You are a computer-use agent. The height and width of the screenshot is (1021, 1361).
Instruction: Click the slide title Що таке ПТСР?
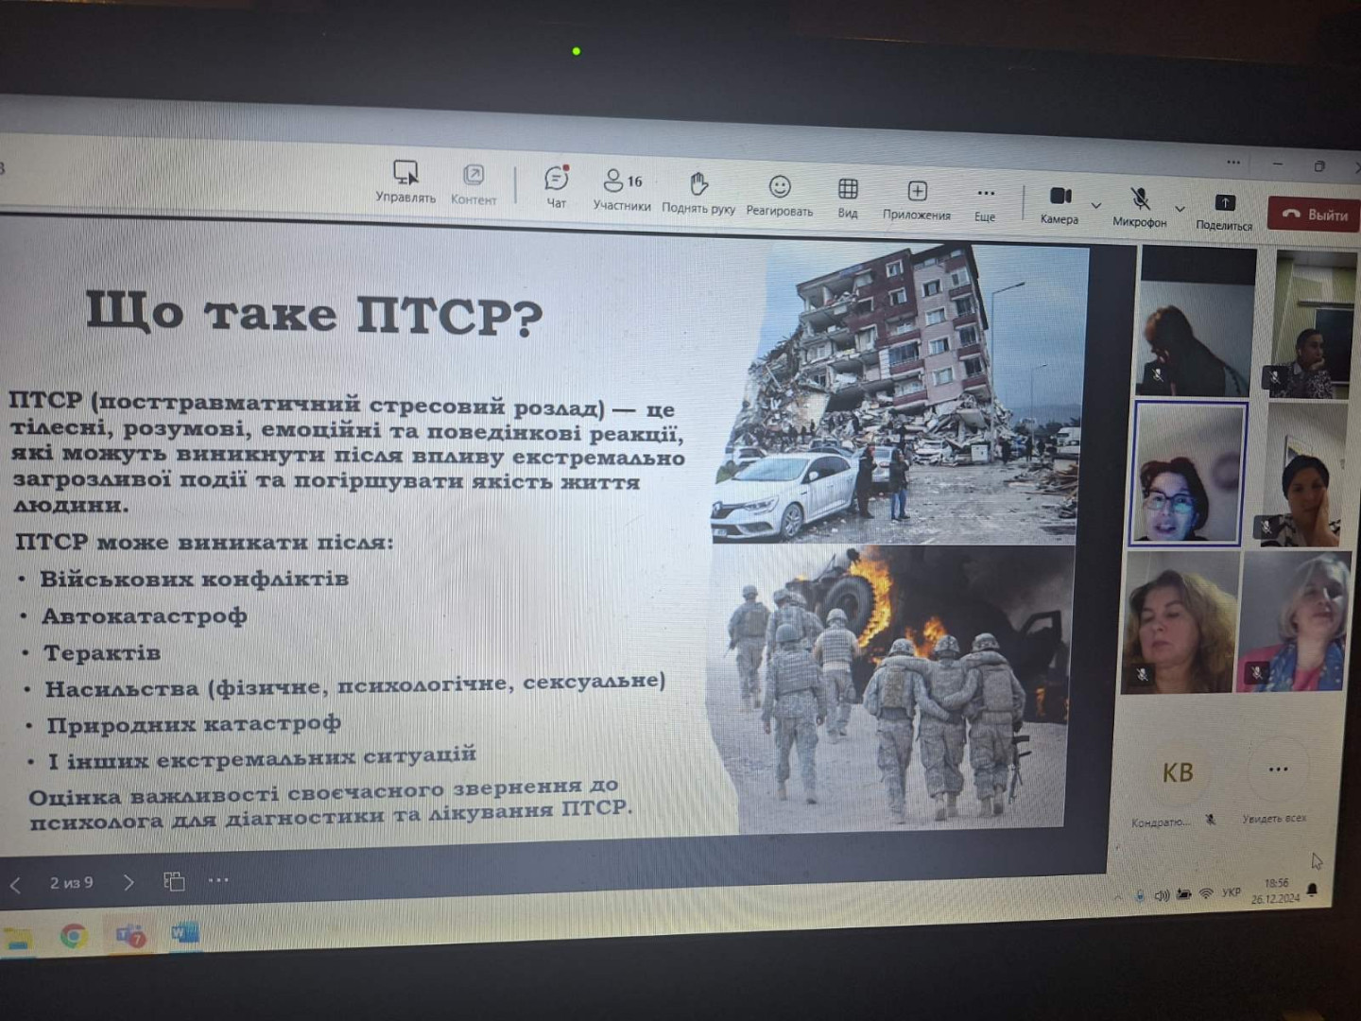[x=314, y=313]
